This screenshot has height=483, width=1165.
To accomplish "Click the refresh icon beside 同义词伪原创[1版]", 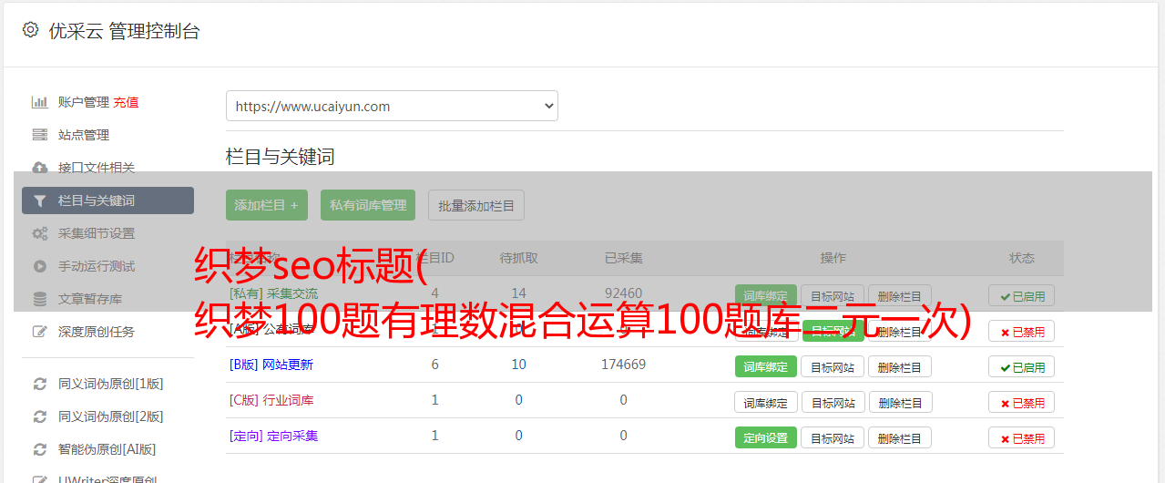I will pos(39,384).
